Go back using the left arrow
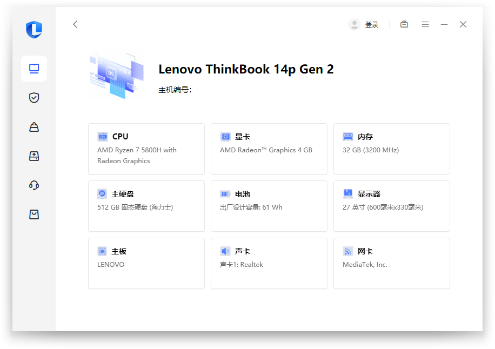 coord(75,24)
